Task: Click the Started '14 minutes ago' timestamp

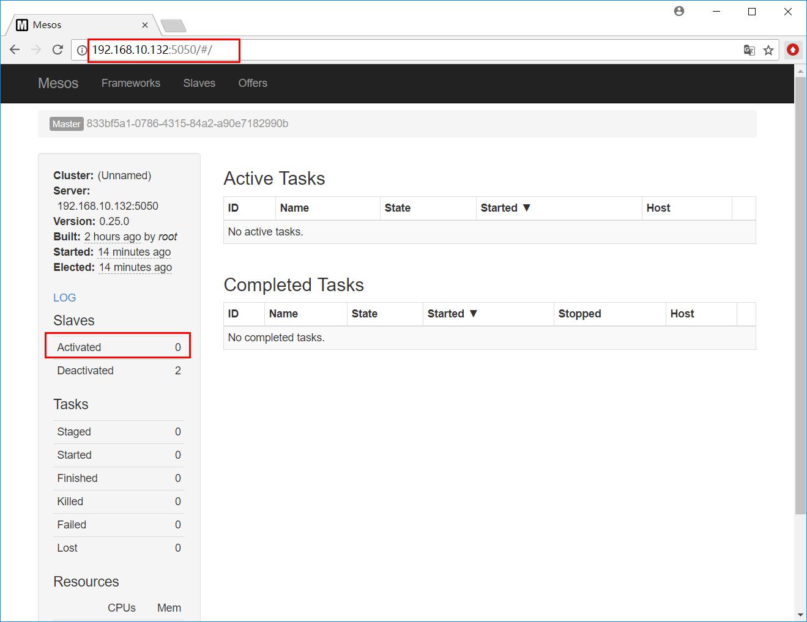Action: pyautogui.click(x=135, y=252)
